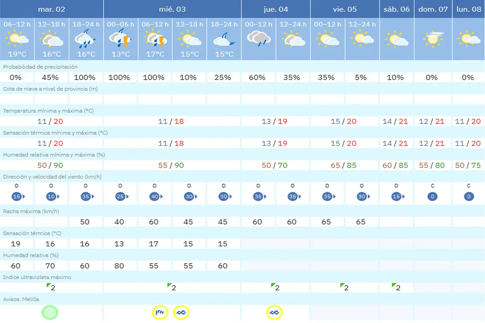Select the thunderstorm icon for mié. 03 00–06 h
The height and width of the screenshot is (323, 485).
(120, 39)
